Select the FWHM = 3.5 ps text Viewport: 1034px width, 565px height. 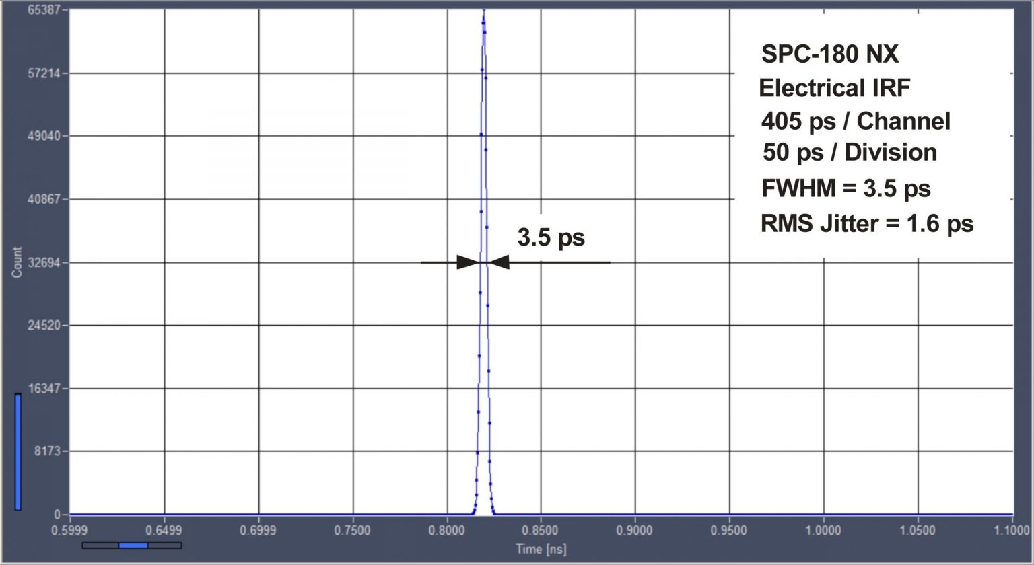[846, 189]
